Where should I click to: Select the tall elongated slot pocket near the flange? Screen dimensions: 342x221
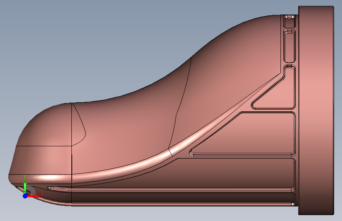290,46
